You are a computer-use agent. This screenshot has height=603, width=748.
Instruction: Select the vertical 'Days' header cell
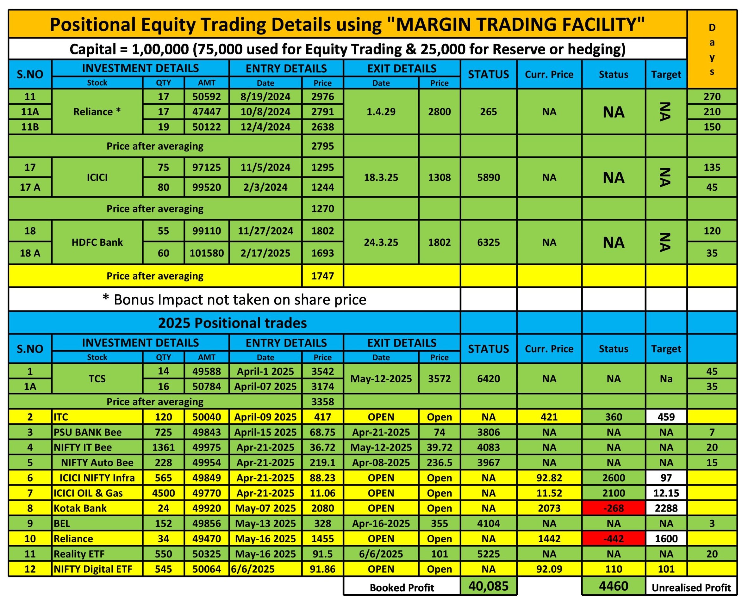[712, 49]
